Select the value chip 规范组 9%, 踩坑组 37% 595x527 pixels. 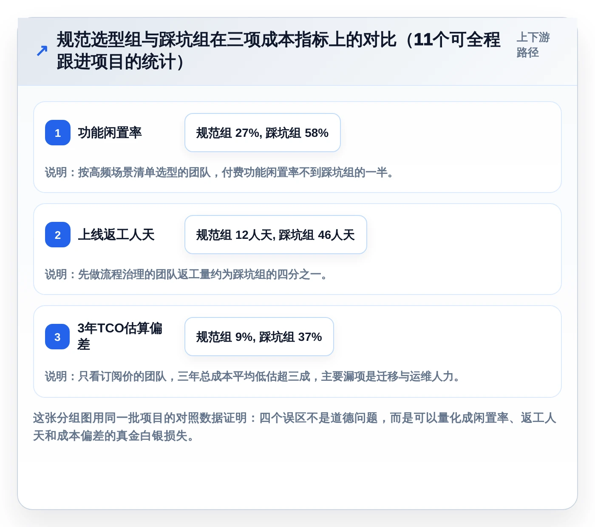coord(259,337)
